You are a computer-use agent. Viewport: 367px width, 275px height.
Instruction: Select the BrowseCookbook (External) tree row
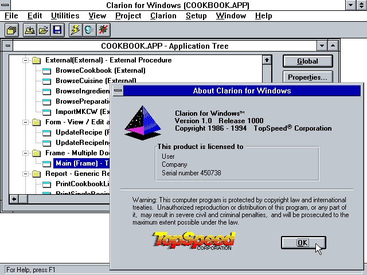click(x=100, y=70)
